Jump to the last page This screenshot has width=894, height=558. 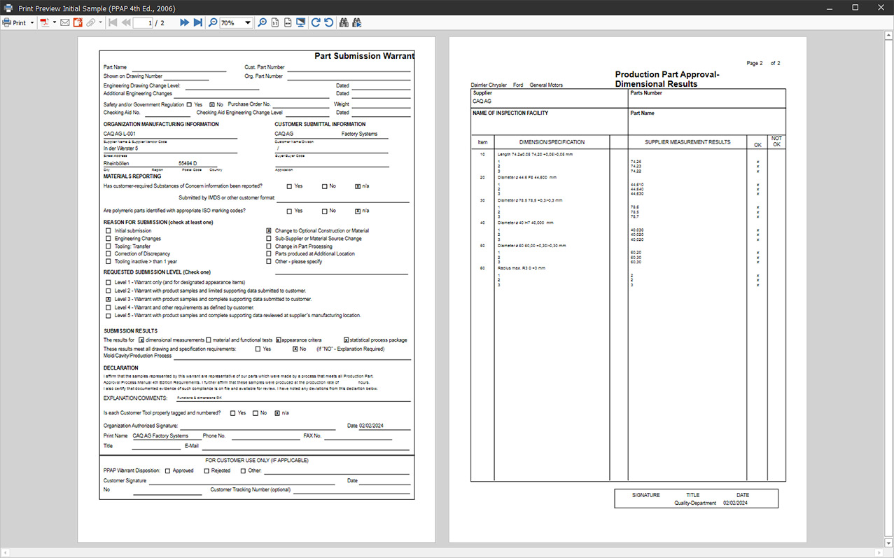click(x=197, y=23)
